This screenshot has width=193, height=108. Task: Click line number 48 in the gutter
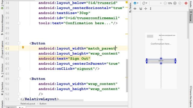[7, 73]
